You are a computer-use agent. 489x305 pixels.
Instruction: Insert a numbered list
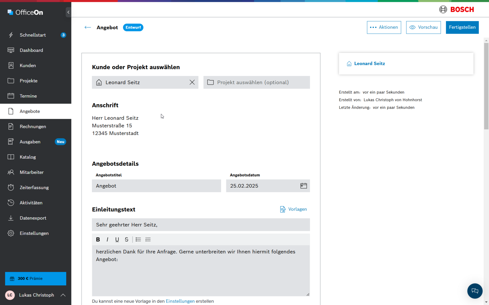click(x=148, y=239)
